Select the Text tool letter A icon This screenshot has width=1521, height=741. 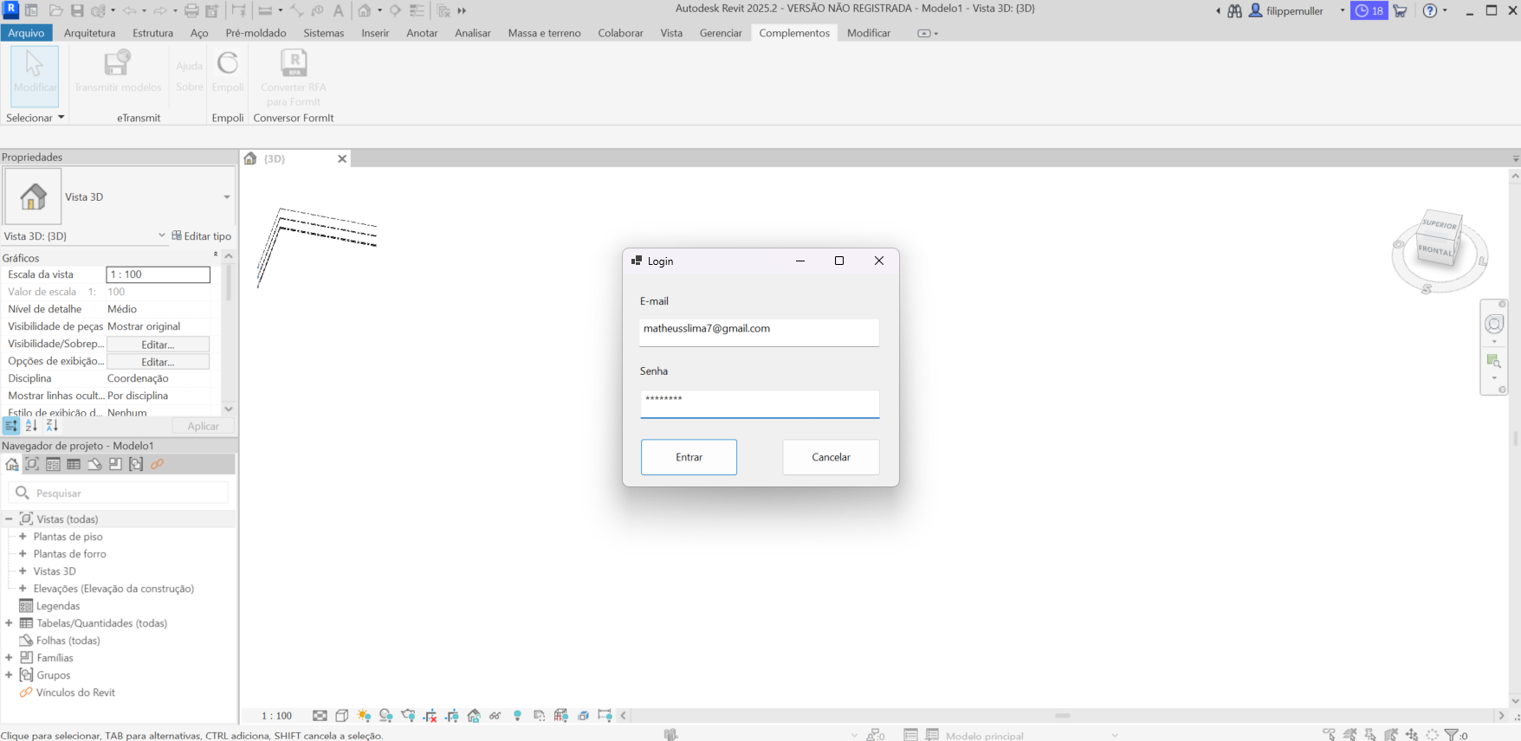[x=338, y=10]
